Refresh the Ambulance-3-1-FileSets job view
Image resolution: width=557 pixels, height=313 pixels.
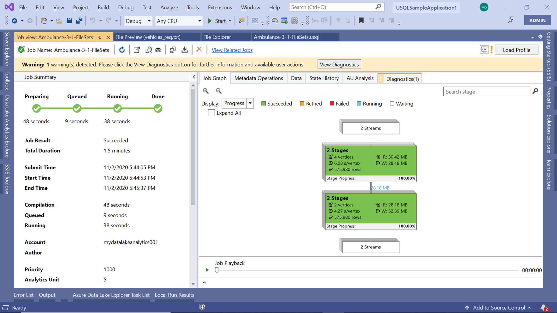coord(122,50)
